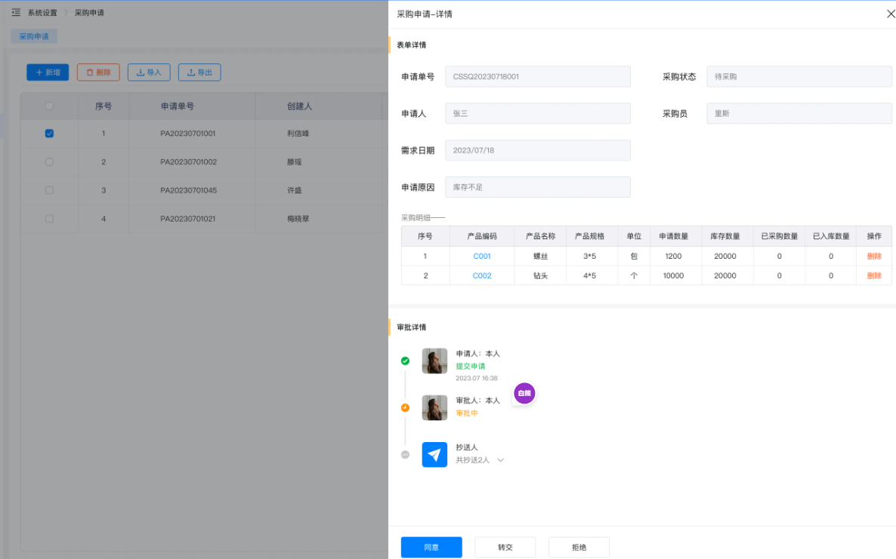Click the 采购状态 field
The height and width of the screenshot is (559, 896).
[799, 76]
